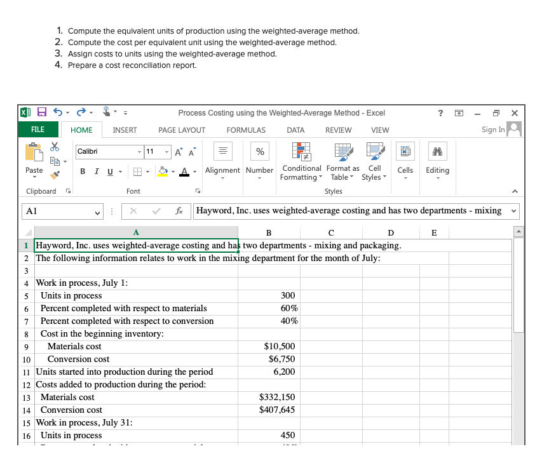Switch to the PAGE LAYOUT tab

(x=182, y=130)
